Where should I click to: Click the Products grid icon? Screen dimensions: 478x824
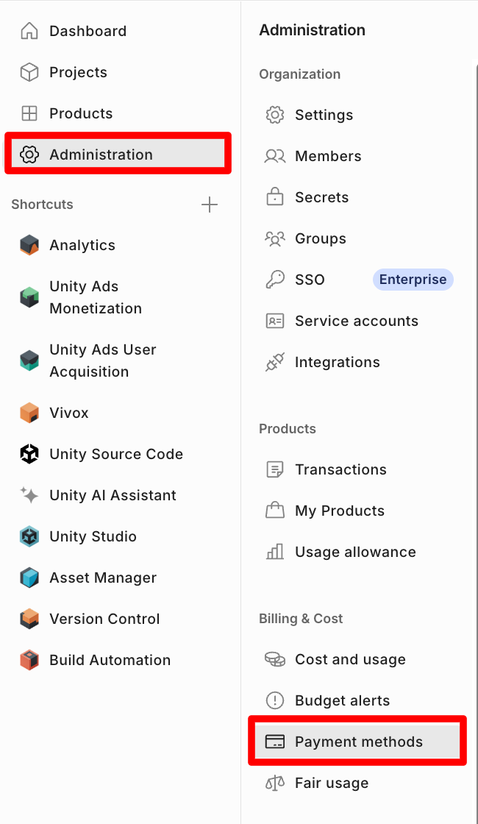tap(29, 113)
